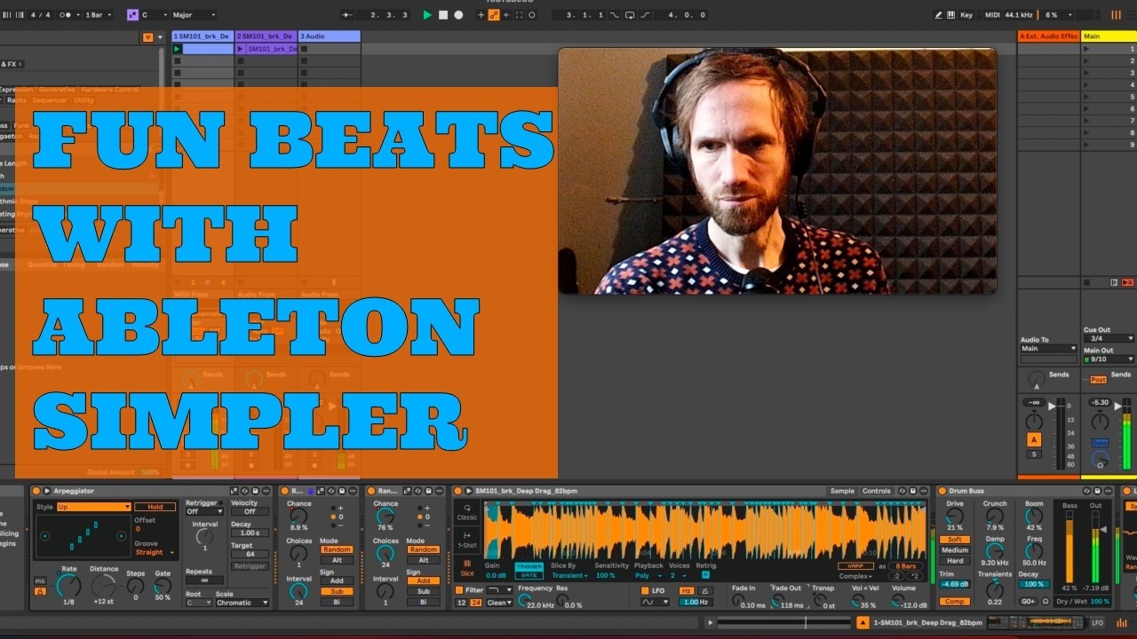Select A Ext. Audio Effect return header
The image size is (1137, 639).
1047,36
